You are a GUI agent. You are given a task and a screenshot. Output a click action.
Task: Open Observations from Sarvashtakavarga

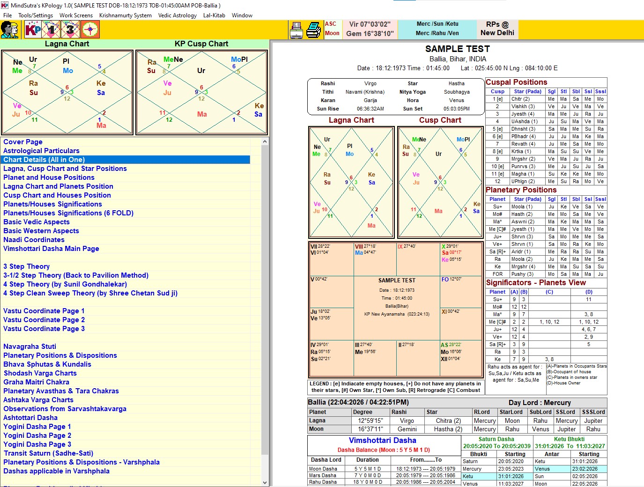65,409
